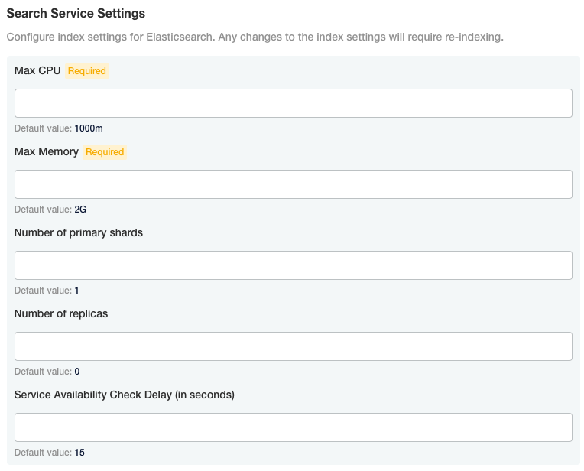Viewport: 584px width, 471px height.
Task: Click the Elasticsearch re-indexing description text
Action: [x=255, y=37]
